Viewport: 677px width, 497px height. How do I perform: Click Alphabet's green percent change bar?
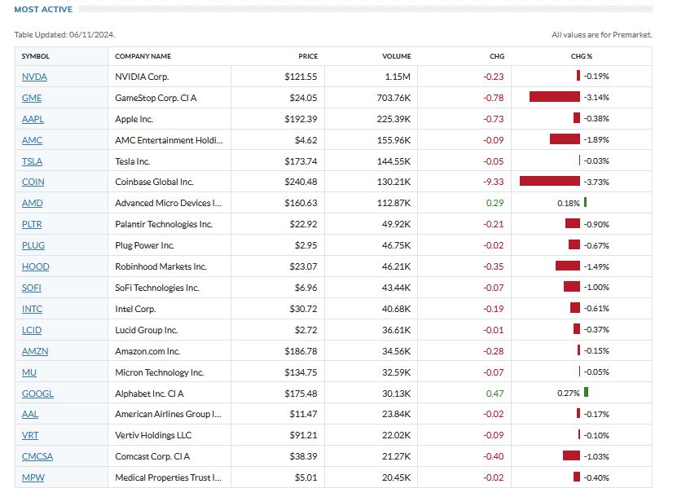pos(585,393)
